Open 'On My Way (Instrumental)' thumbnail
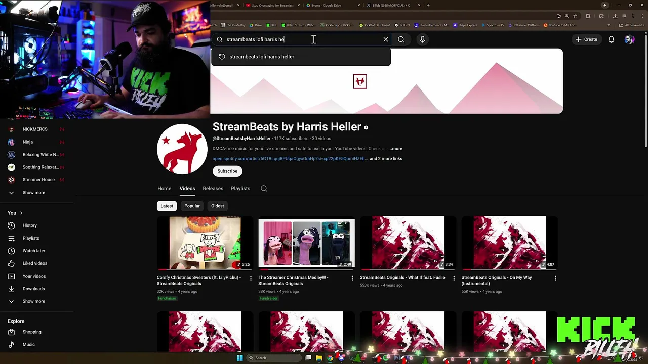Viewport: 648px width, 364px height. coord(509,243)
